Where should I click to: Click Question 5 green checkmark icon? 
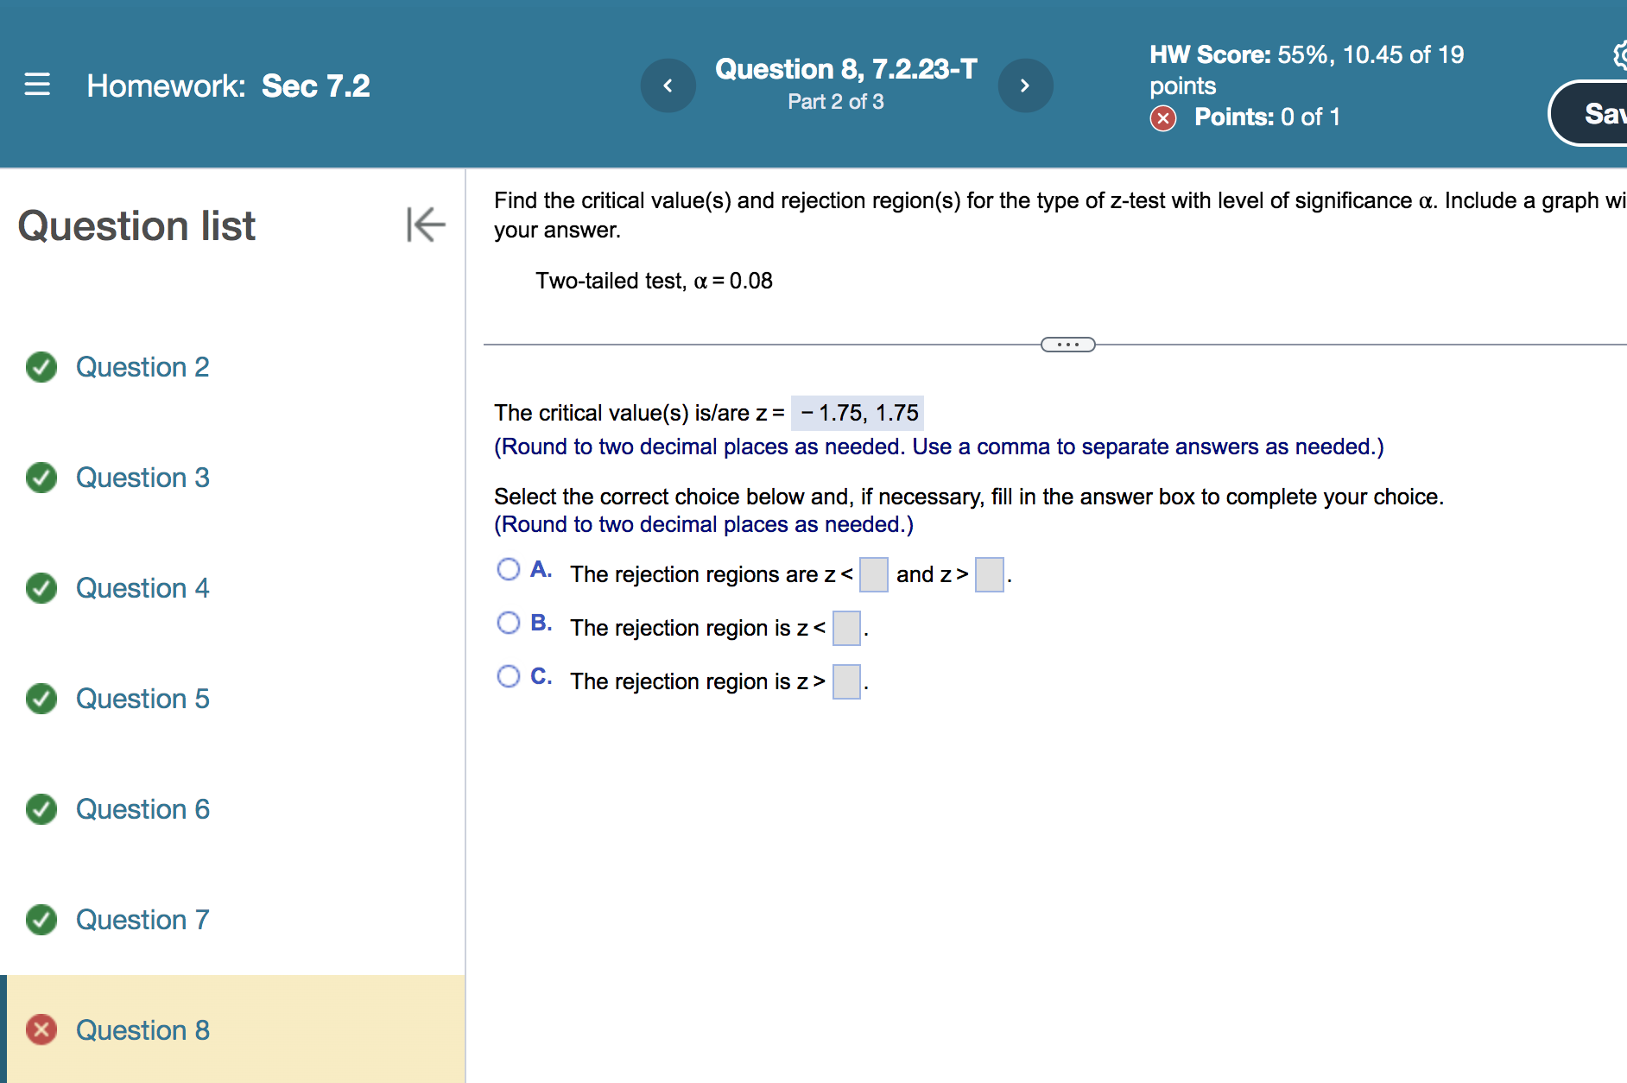click(x=41, y=699)
